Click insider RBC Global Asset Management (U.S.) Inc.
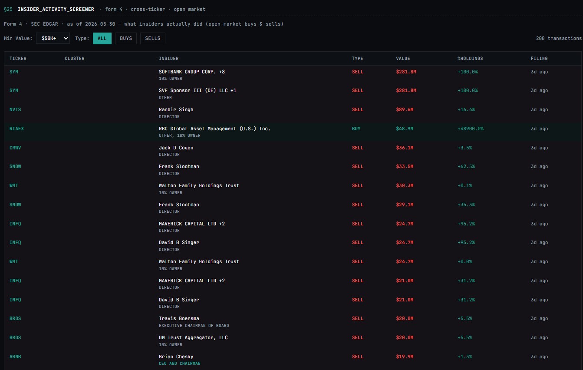The height and width of the screenshot is (370, 583). 214,129
